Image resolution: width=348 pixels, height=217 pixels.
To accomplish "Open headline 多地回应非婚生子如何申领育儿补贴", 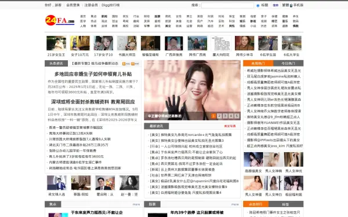I will [93, 74].
